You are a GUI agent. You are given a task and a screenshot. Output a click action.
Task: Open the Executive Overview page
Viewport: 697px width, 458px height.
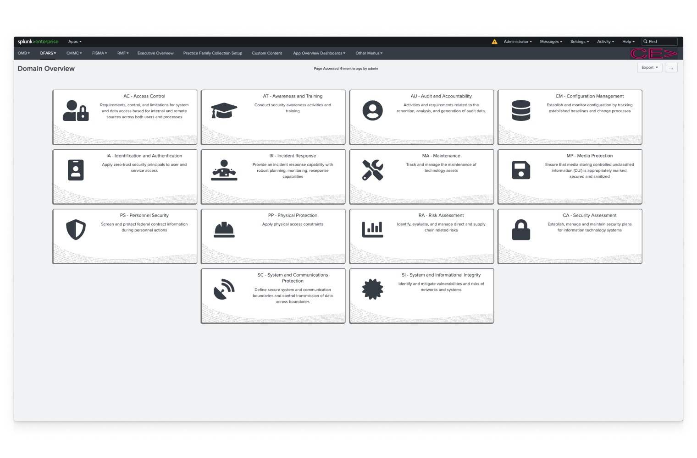coord(155,53)
